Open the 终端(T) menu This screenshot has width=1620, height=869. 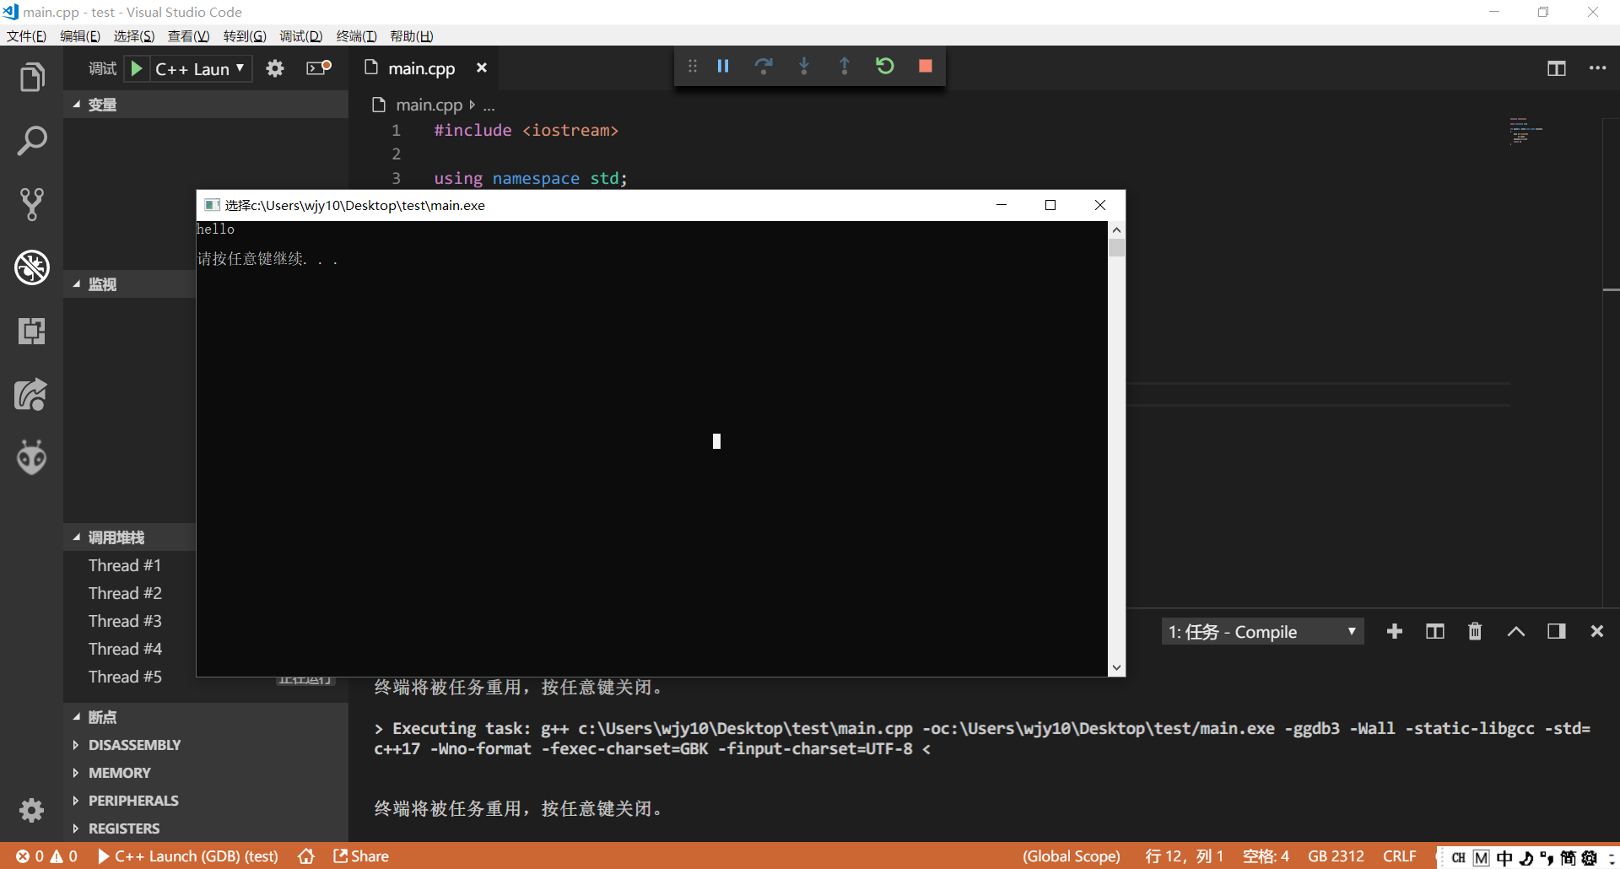356,35
